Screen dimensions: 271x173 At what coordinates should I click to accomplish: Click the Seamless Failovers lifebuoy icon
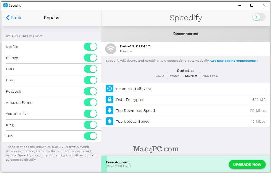(x=109, y=89)
